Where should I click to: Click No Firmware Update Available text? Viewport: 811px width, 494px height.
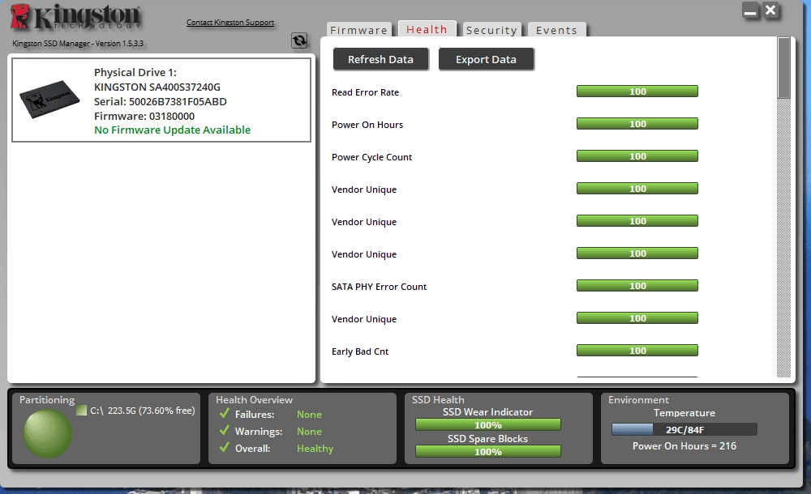[172, 130]
